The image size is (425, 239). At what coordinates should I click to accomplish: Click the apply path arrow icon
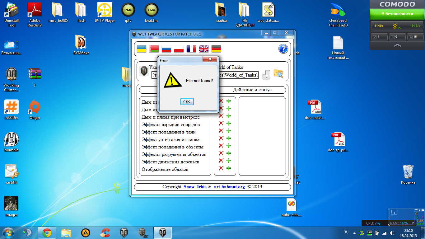click(266, 74)
